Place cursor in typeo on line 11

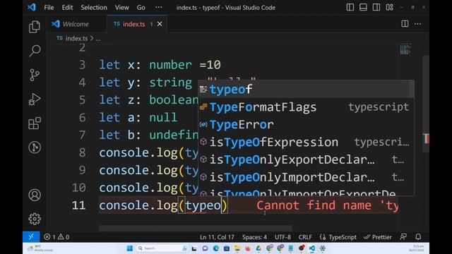pyautogui.click(x=203, y=205)
